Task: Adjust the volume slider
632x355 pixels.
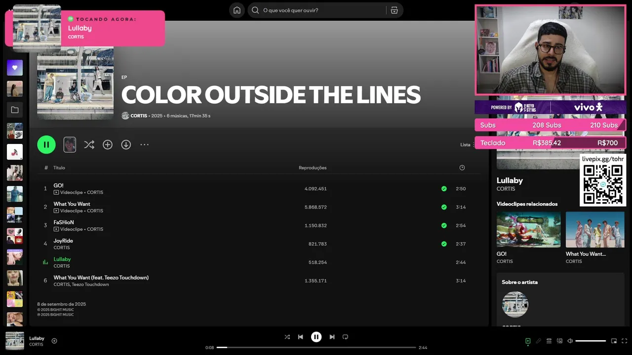Action: pyautogui.click(x=591, y=341)
